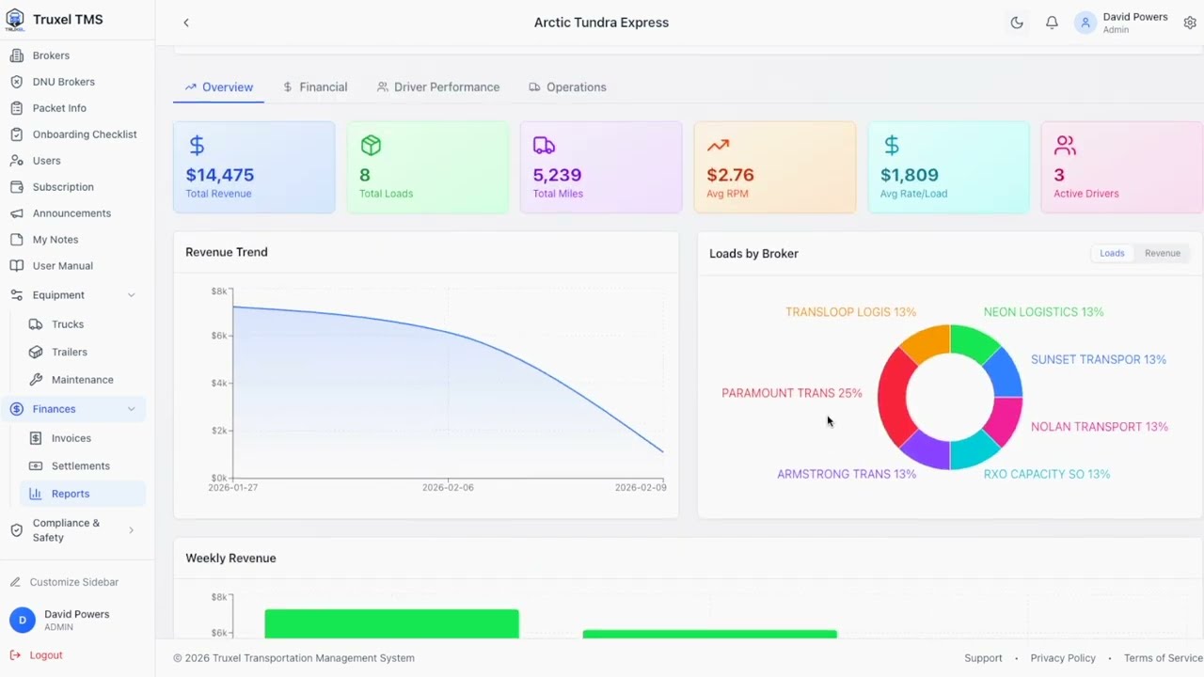Click the Active Drivers people icon
1204x677 pixels.
click(x=1065, y=146)
